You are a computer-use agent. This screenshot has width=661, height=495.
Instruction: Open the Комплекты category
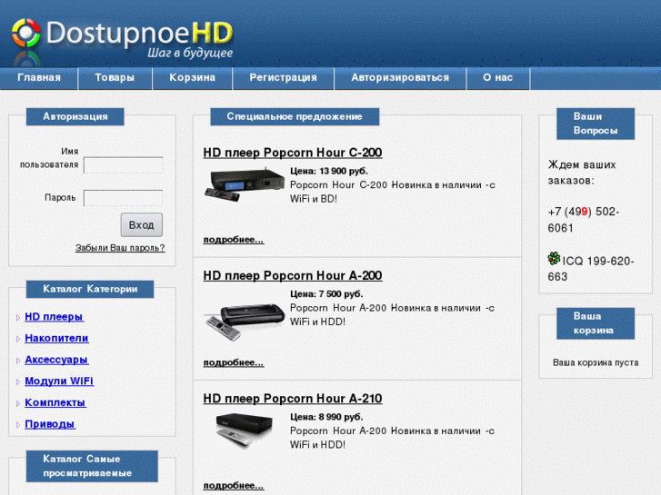(x=55, y=402)
